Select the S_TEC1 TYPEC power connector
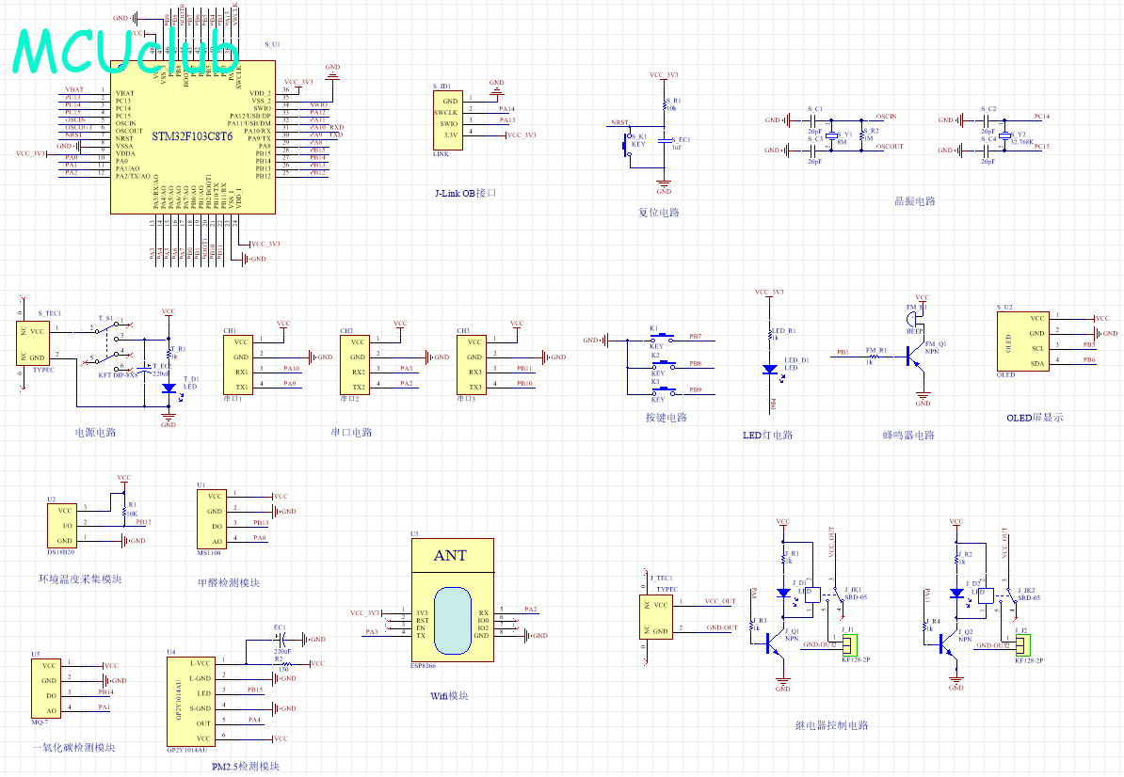1124x777 pixels. point(33,343)
